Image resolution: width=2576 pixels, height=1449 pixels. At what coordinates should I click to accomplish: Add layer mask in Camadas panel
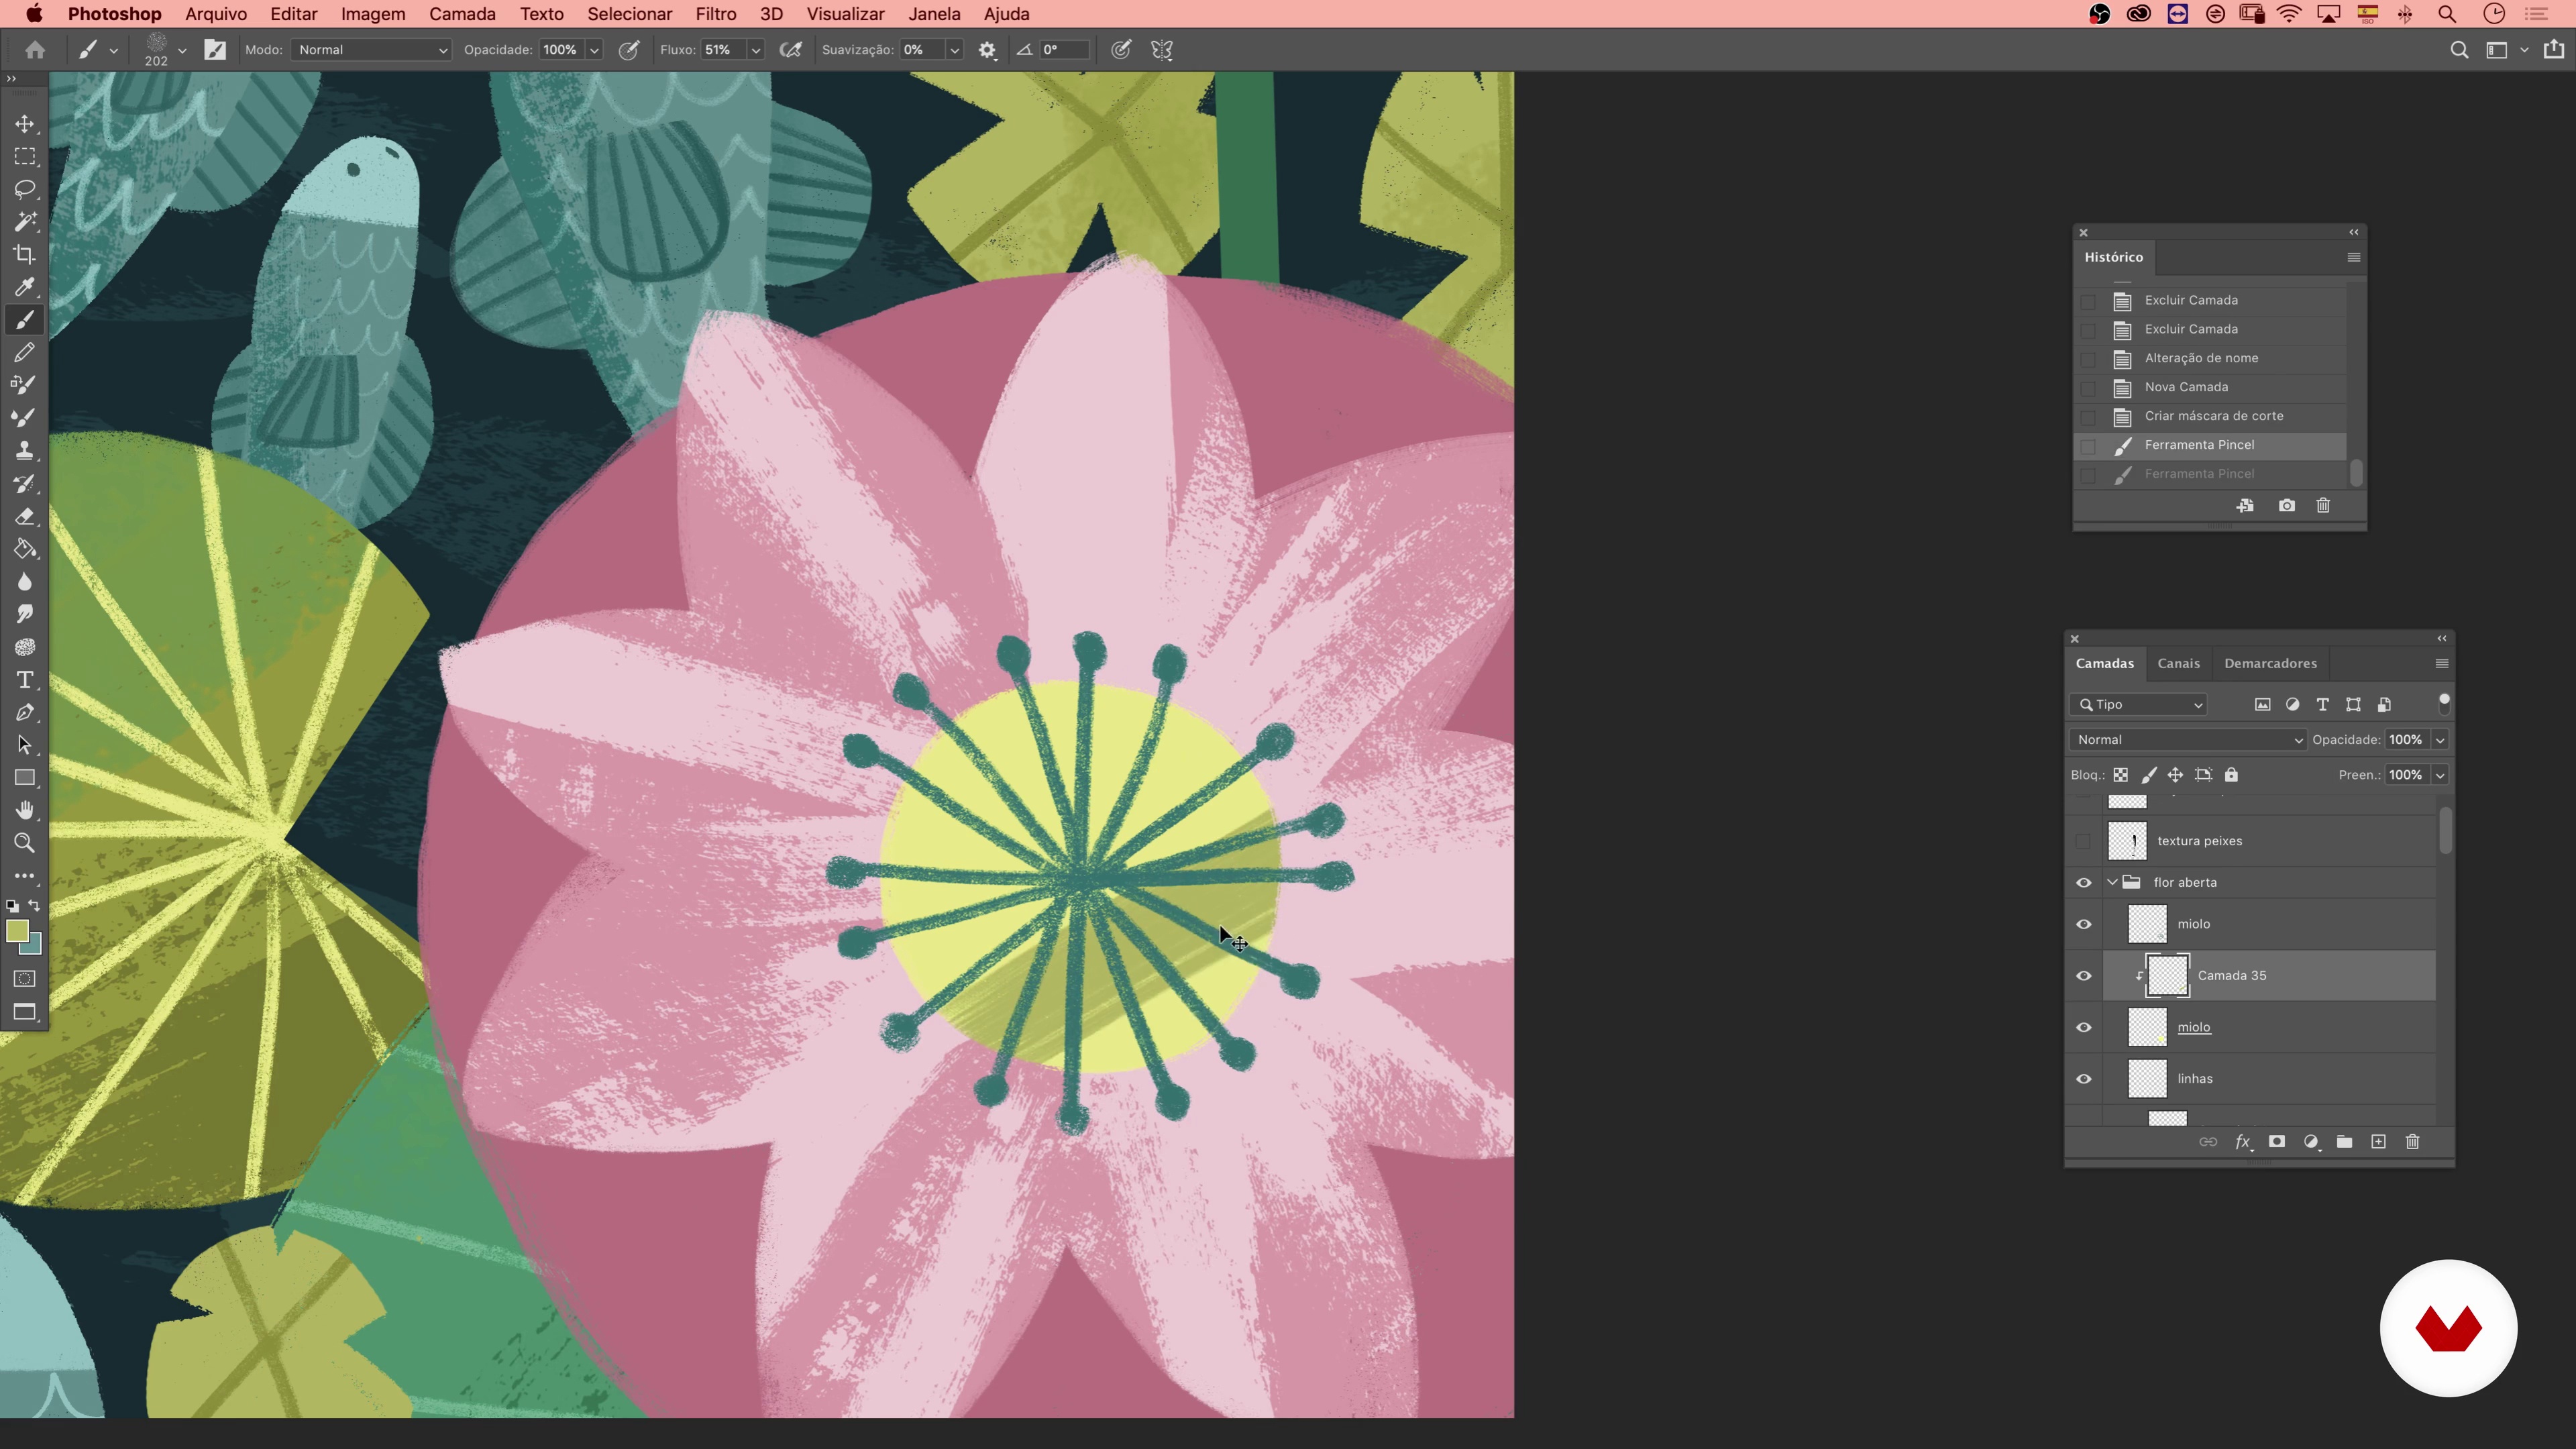pyautogui.click(x=2277, y=1142)
